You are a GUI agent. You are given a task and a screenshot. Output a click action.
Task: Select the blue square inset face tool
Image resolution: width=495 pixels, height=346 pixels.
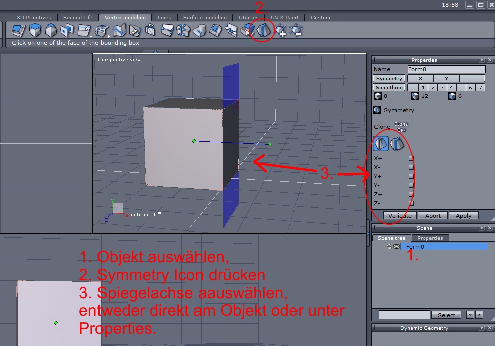tap(67, 30)
